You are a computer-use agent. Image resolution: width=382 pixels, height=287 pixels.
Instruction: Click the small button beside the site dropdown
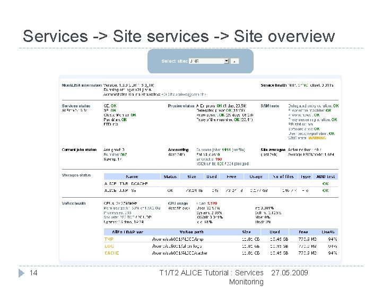tap(235, 61)
